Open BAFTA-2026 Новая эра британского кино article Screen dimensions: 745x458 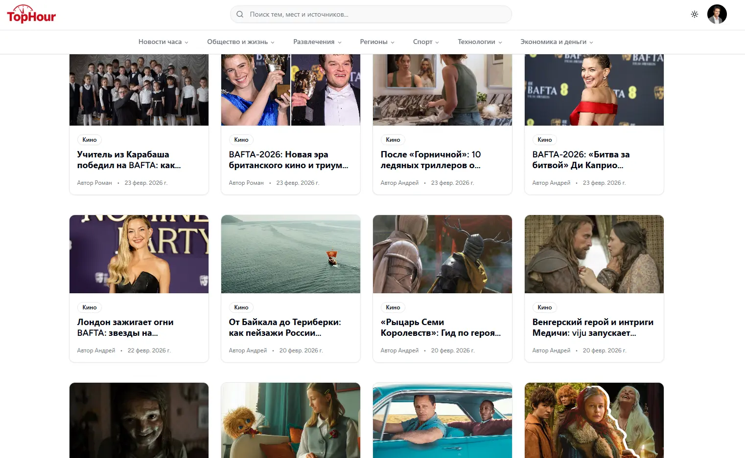(x=288, y=160)
